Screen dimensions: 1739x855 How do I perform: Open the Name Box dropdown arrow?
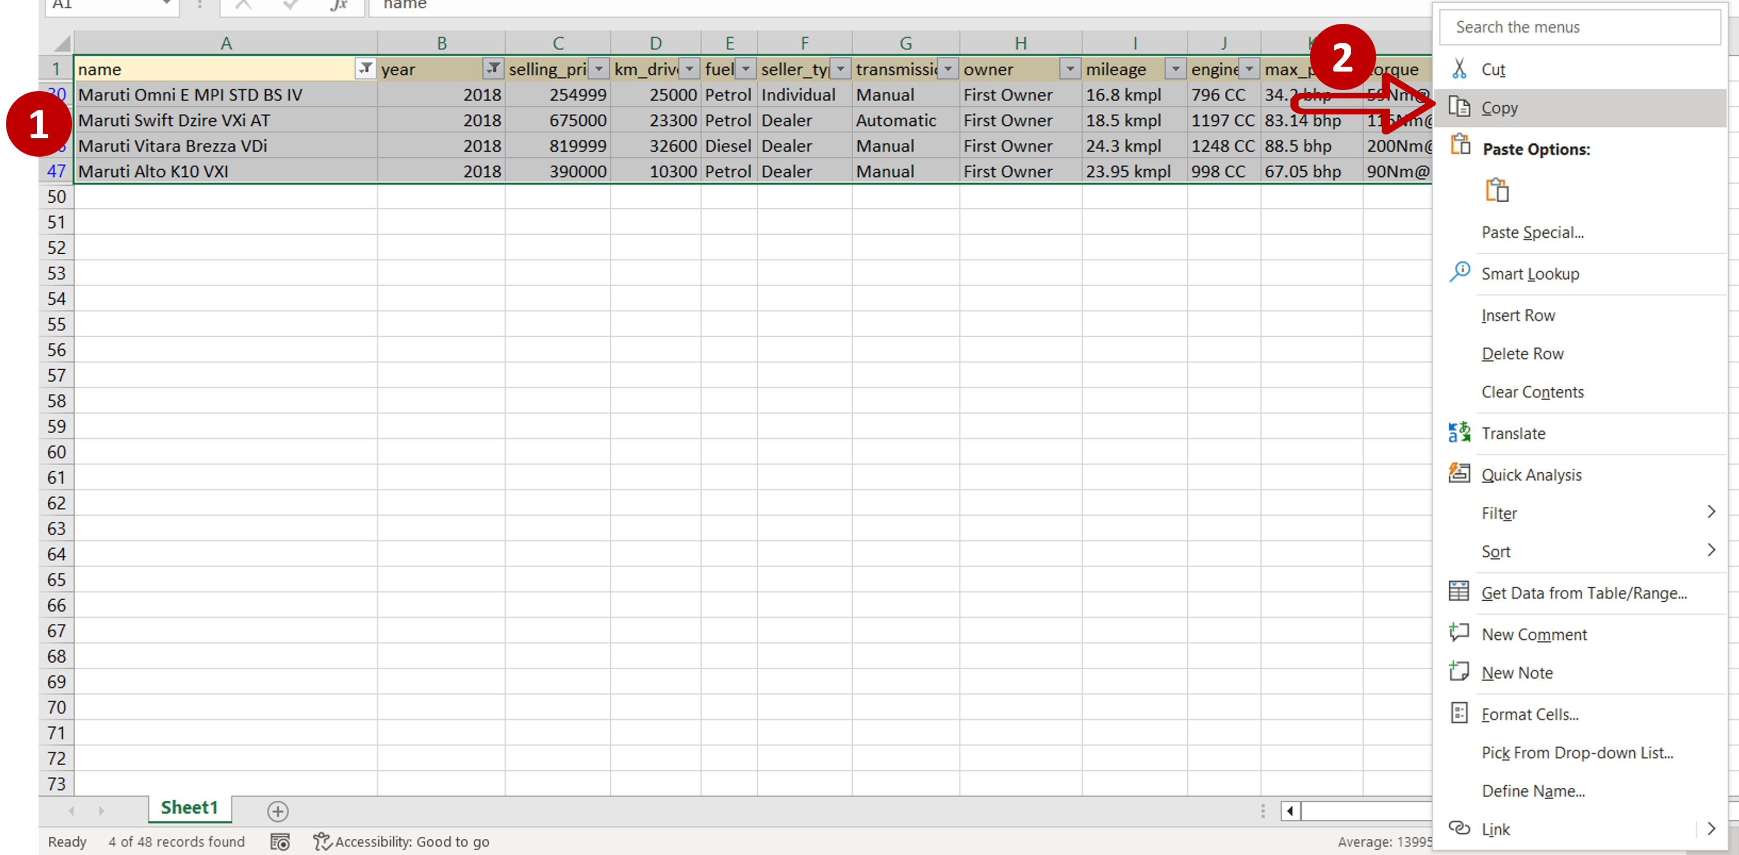166,4
